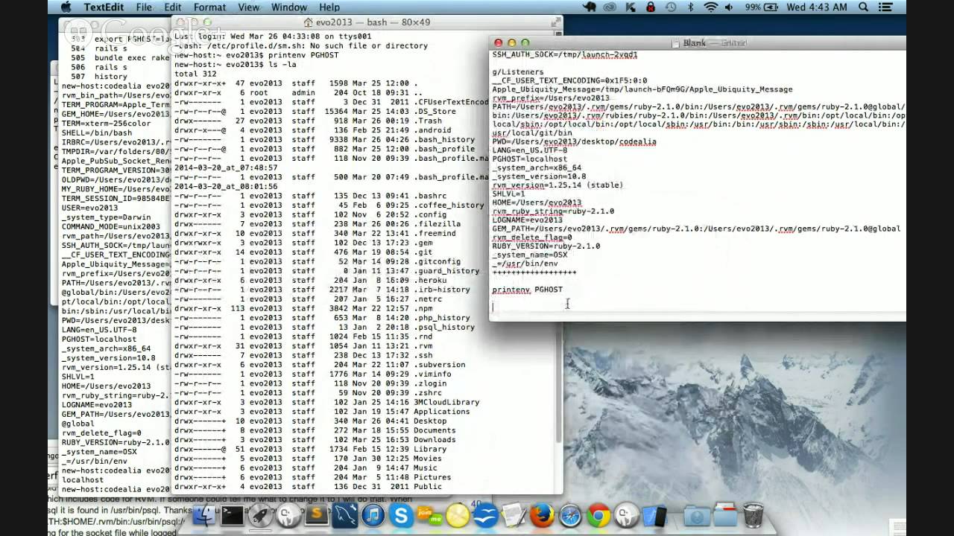This screenshot has width=954, height=536.
Task: Open Google Chrome from the dock
Action: [598, 515]
